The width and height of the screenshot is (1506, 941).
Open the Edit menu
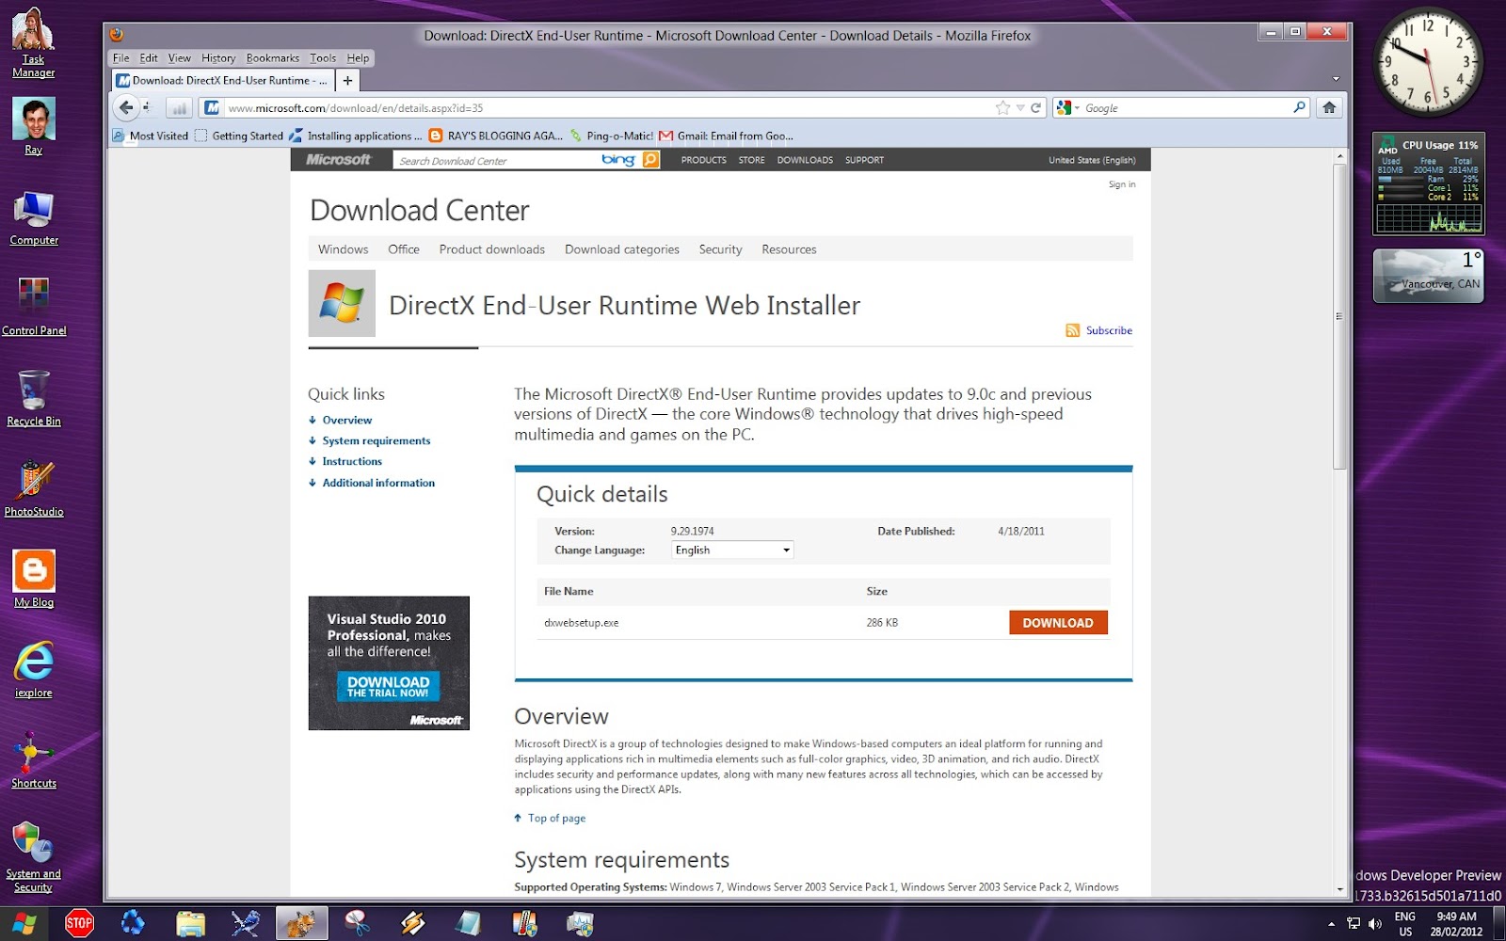[149, 58]
